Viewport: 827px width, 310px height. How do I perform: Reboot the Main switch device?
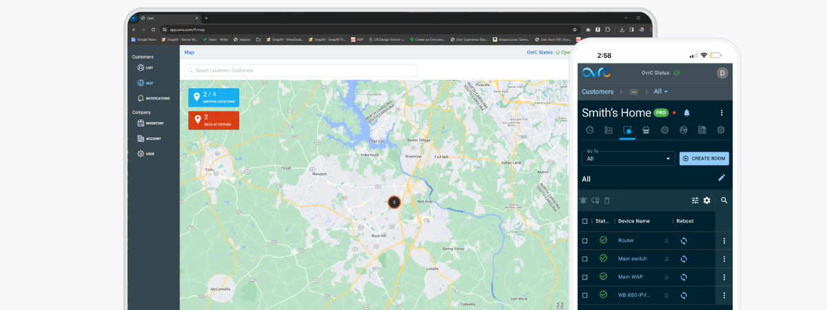pyautogui.click(x=684, y=259)
